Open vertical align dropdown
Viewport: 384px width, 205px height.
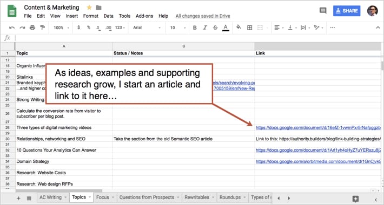coord(292,28)
